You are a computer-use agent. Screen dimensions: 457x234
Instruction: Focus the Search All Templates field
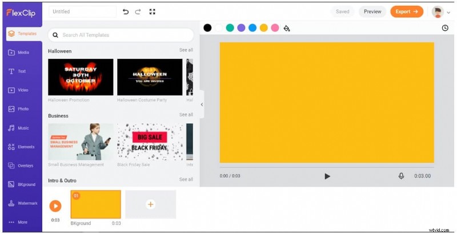pos(121,35)
